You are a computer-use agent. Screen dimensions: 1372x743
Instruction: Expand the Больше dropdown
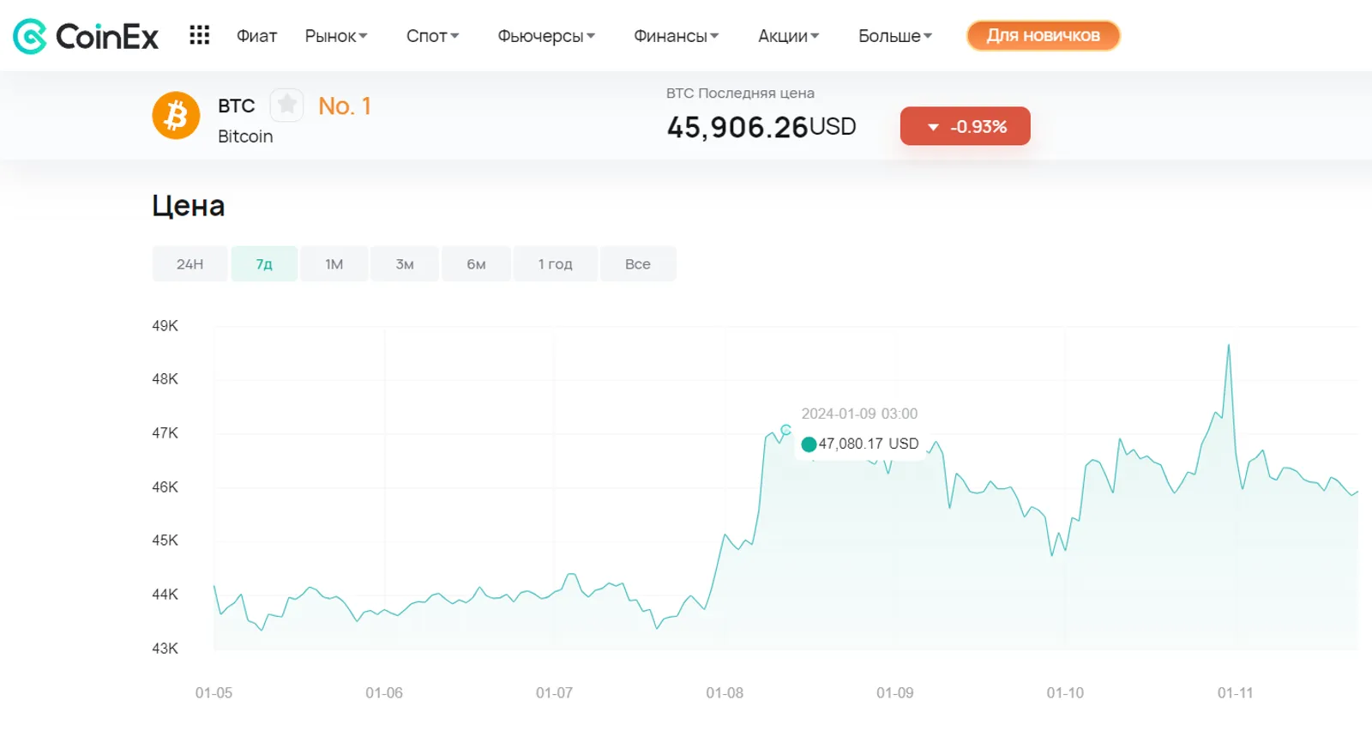895,36
